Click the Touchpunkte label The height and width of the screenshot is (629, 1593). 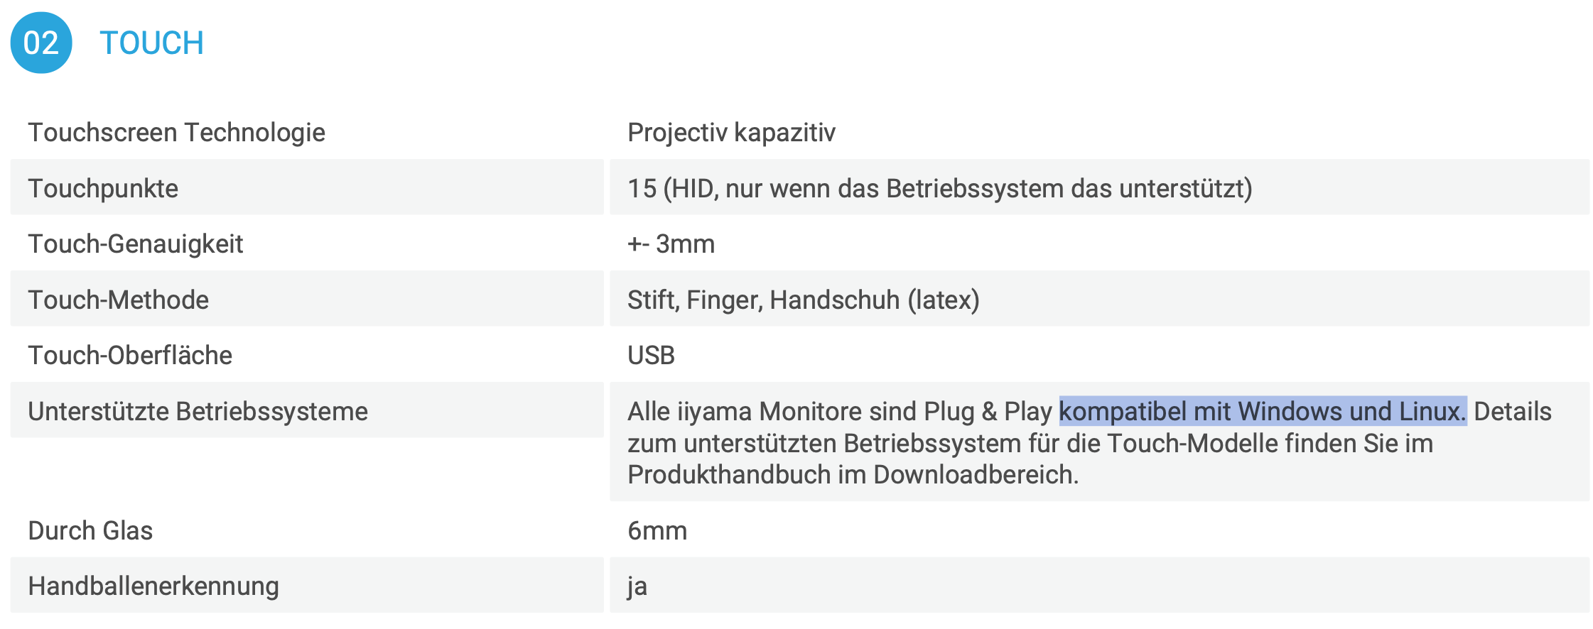103,188
